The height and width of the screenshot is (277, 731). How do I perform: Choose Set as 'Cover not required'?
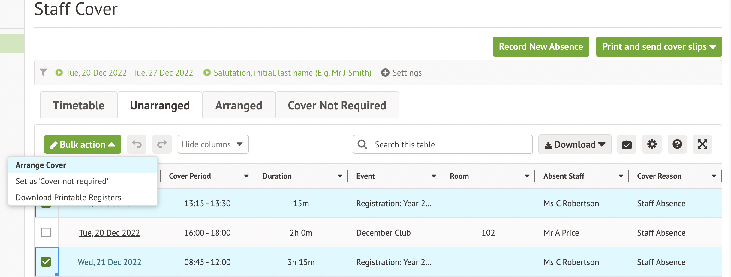(x=62, y=181)
